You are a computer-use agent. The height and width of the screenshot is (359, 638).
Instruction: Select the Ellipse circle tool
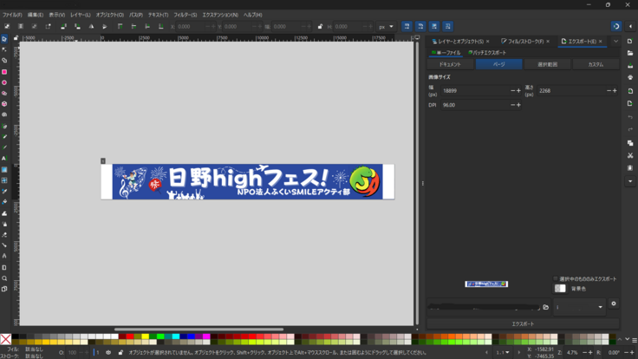tap(4, 82)
